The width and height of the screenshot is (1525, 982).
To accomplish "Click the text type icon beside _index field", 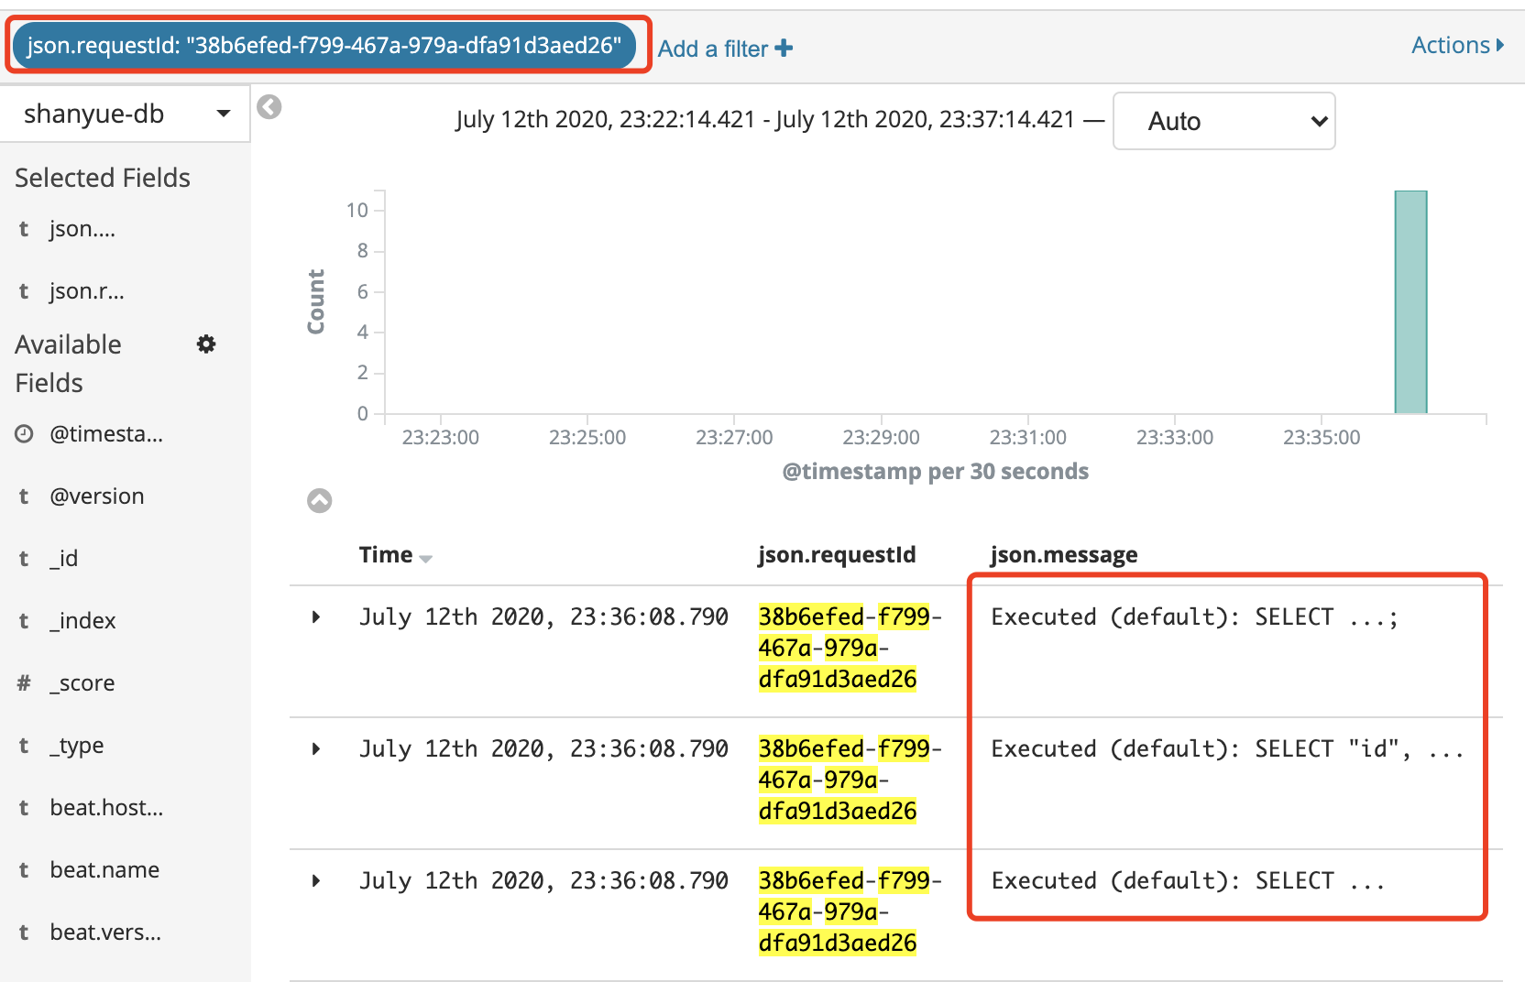I will coord(24,621).
